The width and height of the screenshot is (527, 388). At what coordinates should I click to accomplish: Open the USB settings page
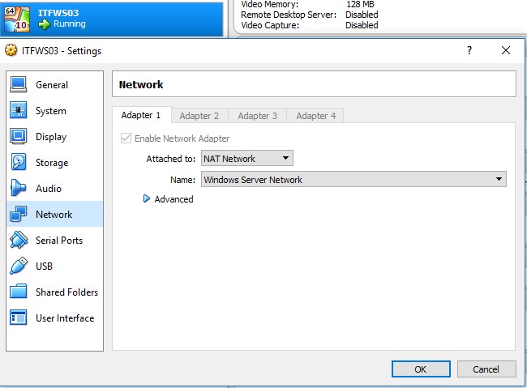(x=54, y=266)
